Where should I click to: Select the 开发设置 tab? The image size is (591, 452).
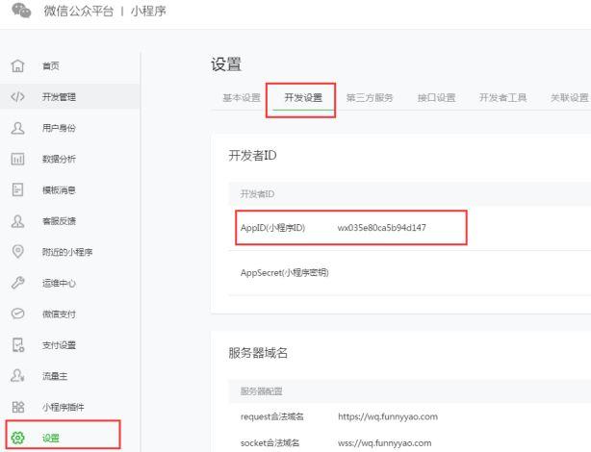point(303,97)
